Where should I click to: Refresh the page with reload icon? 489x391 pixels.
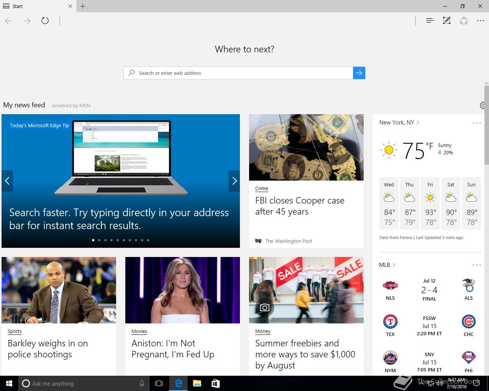45,21
